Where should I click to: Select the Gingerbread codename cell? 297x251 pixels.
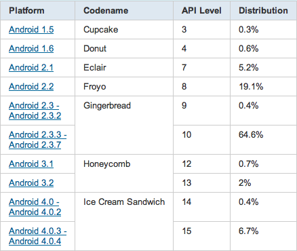pos(124,125)
